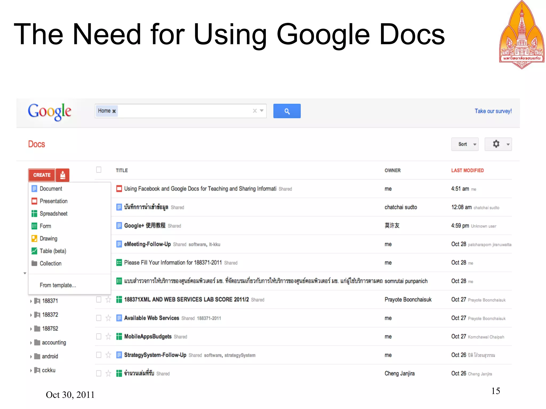Open the Take our survey! link

pos(493,111)
